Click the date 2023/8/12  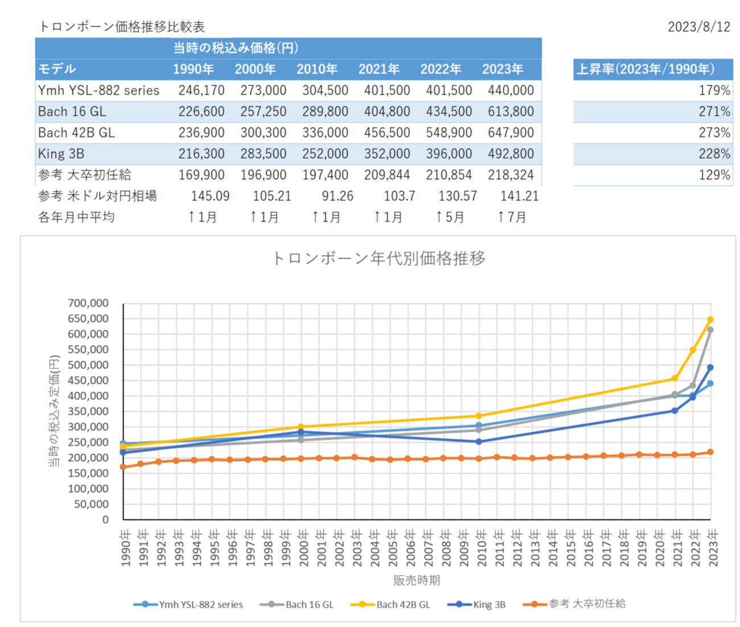tap(698, 27)
